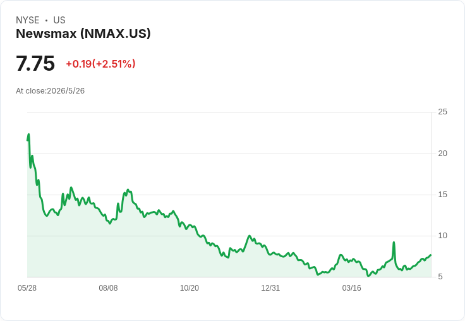Click the chart's peak near 05/28
Image resolution: width=465 pixels, height=321 pixels.
point(28,135)
